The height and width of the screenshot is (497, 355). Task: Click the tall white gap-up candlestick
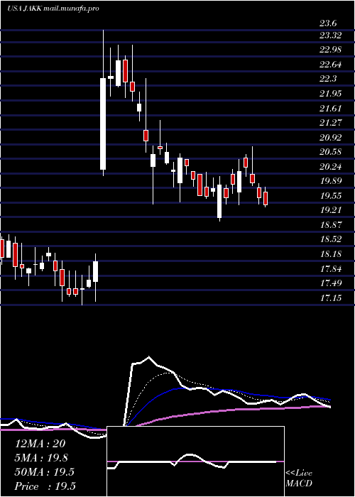pyautogui.click(x=103, y=124)
